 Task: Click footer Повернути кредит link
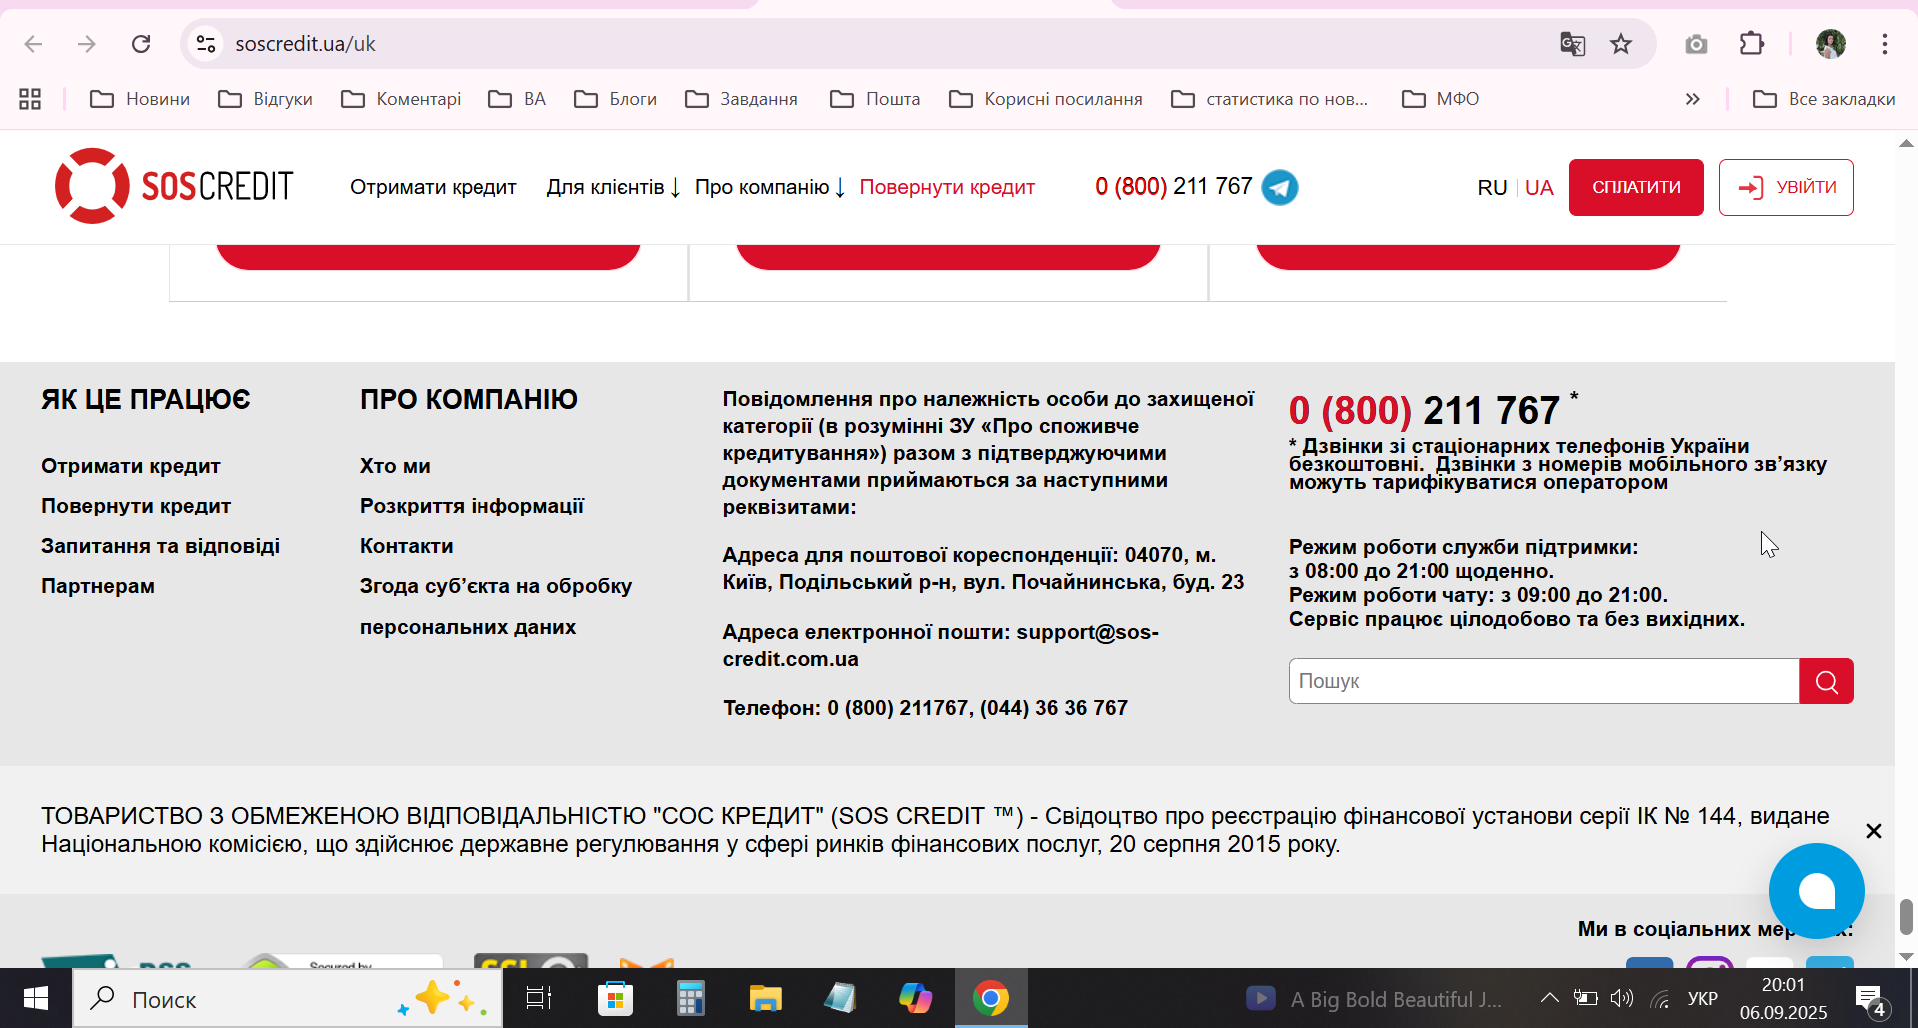pyautogui.click(x=136, y=506)
